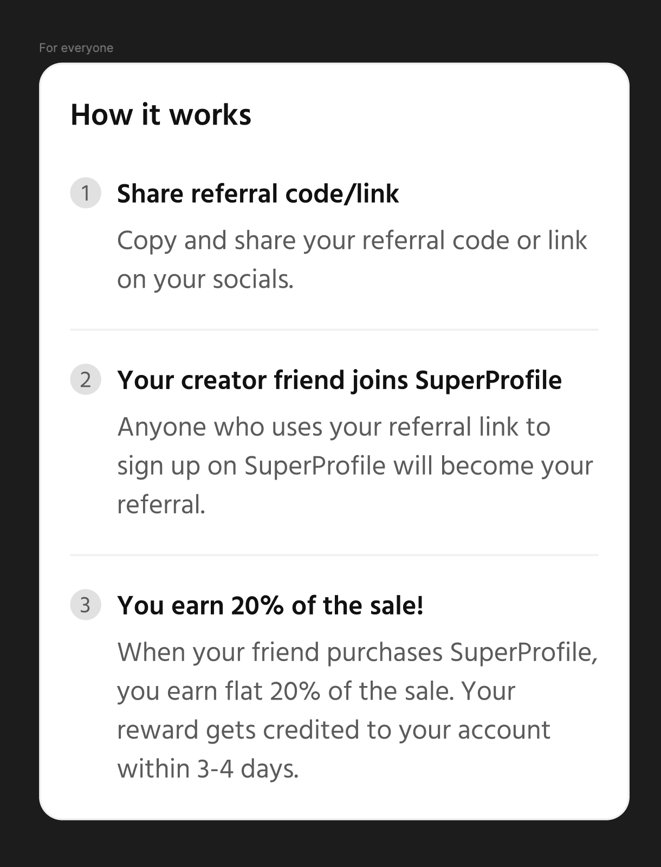Viewport: 661px width, 867px height.
Task: Click the 'Anyone who uses your referral link' line
Action: coord(334,427)
